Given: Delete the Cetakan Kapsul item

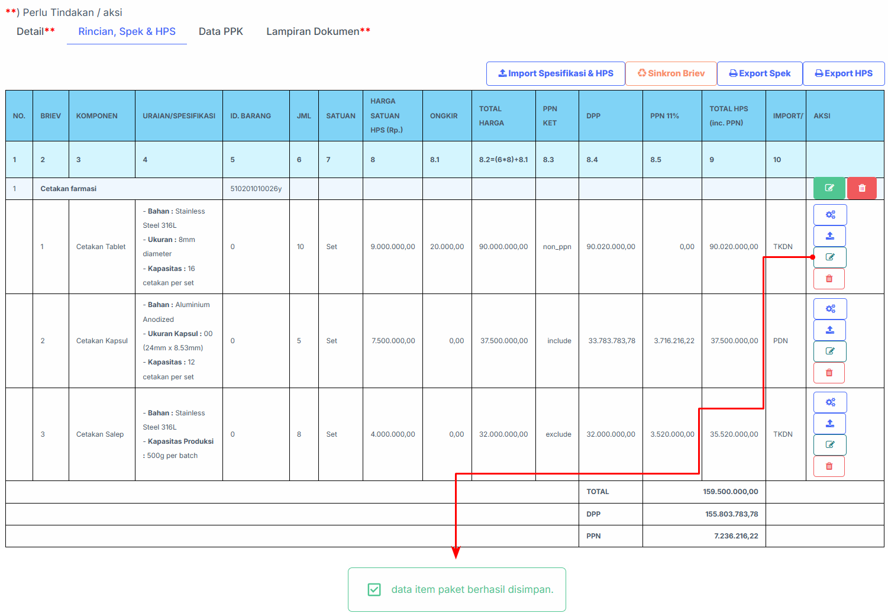Looking at the screenshot, I should point(829,373).
